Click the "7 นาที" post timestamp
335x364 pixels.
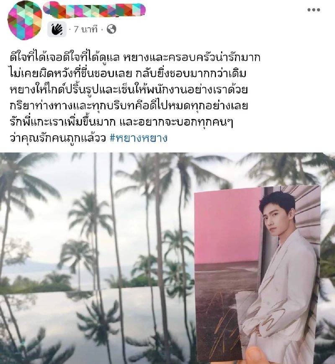85,29
